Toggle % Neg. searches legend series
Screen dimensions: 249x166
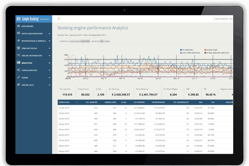coord(217,53)
